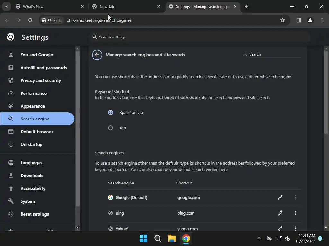Click the sidebar scrollbar up arrow

click(77, 49)
